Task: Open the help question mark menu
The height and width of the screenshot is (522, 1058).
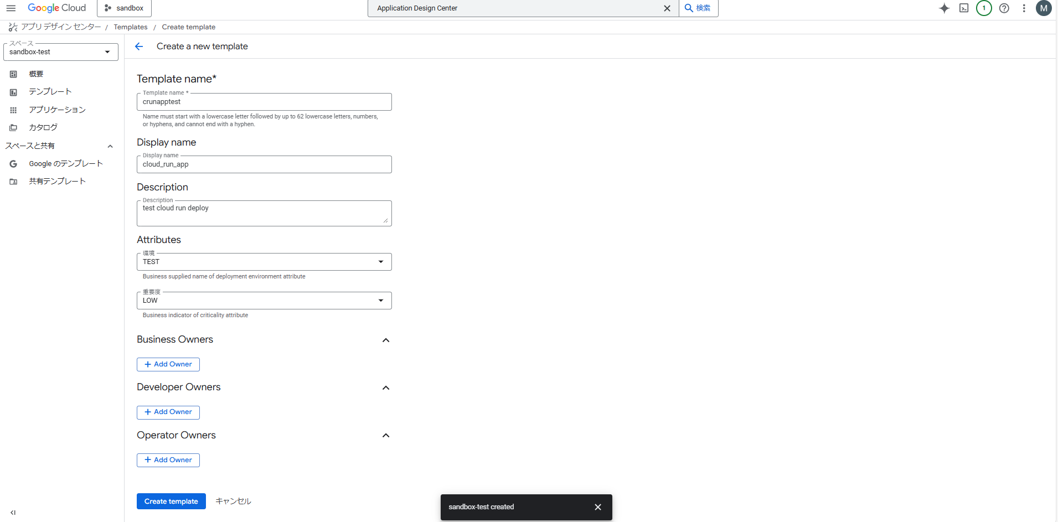Action: [1004, 8]
